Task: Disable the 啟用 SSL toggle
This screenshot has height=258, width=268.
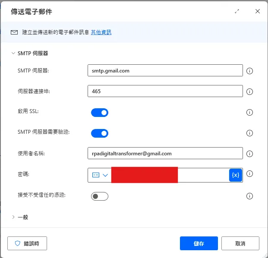Action: 99,113
